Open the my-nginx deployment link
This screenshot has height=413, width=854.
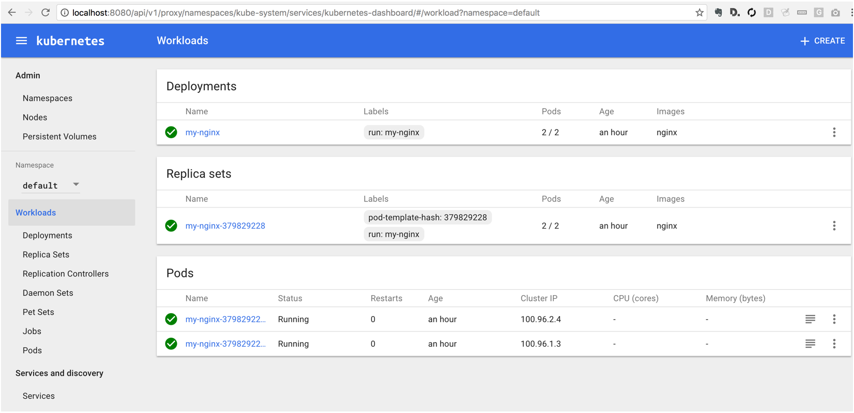(202, 133)
